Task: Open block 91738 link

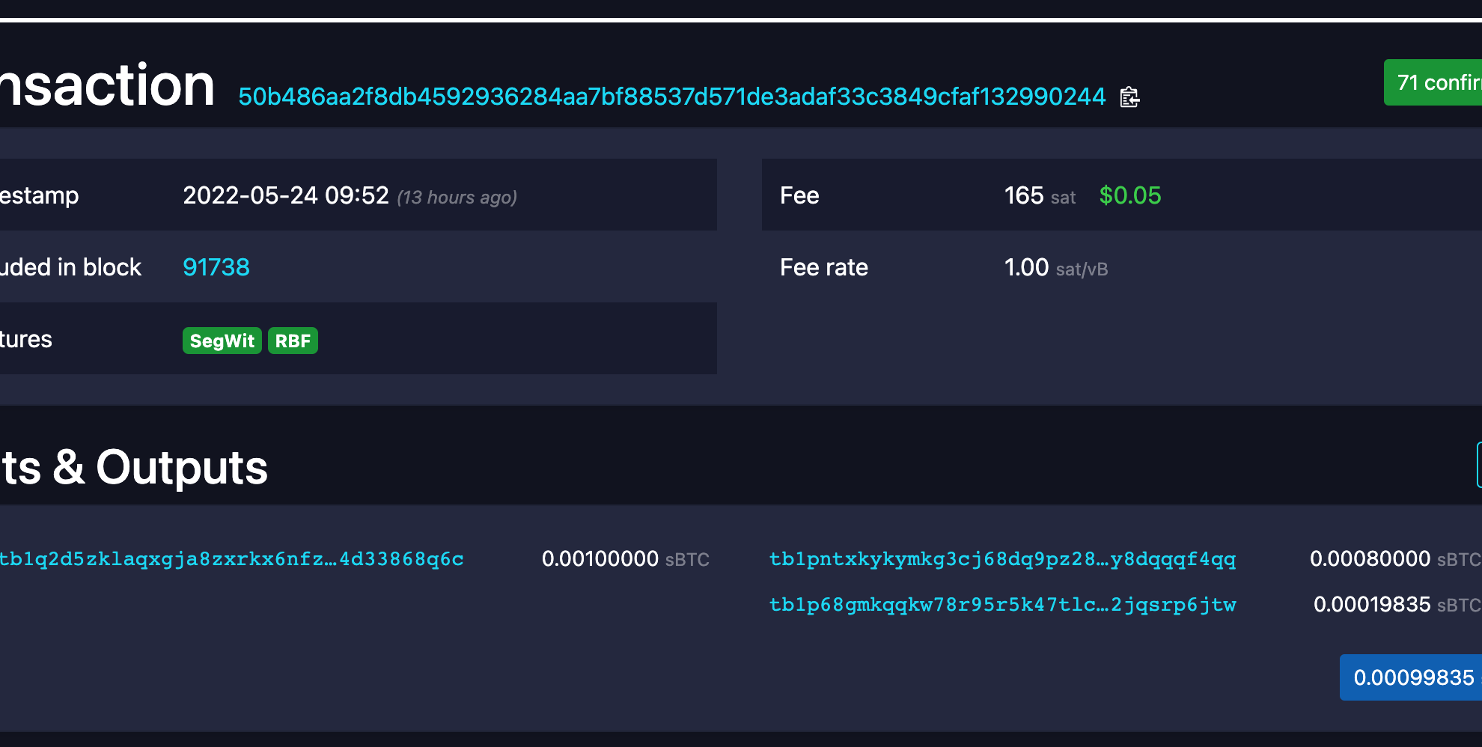Action: 216,267
